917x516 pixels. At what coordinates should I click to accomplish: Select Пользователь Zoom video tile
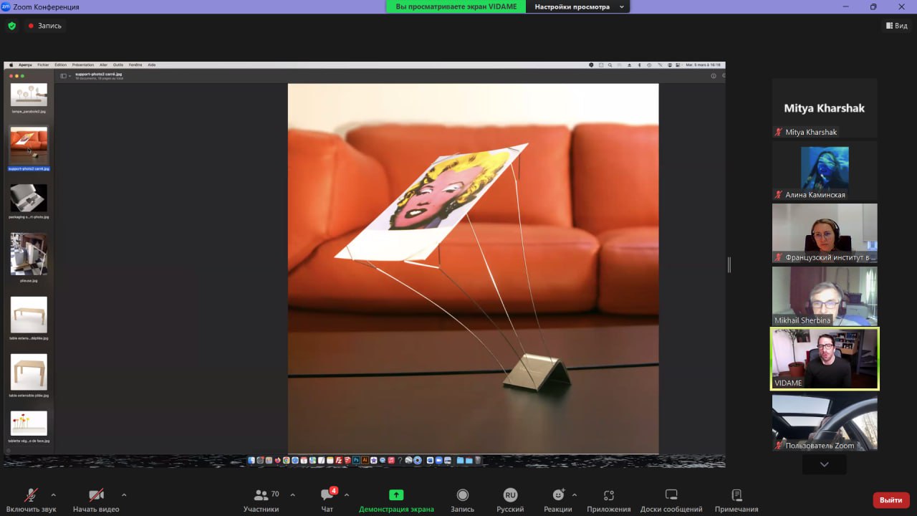(x=825, y=421)
